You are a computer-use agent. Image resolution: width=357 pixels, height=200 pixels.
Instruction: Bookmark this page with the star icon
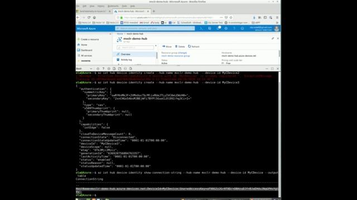pyautogui.click(x=231, y=17)
